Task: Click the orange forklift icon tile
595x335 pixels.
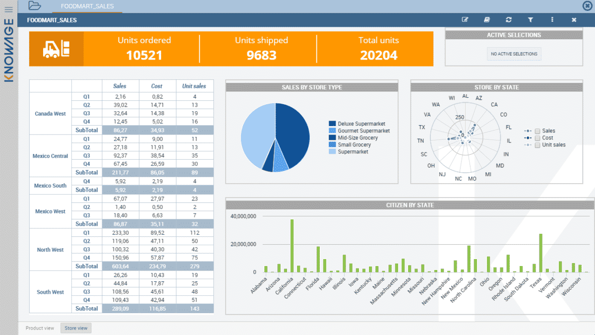Action: pos(57,49)
